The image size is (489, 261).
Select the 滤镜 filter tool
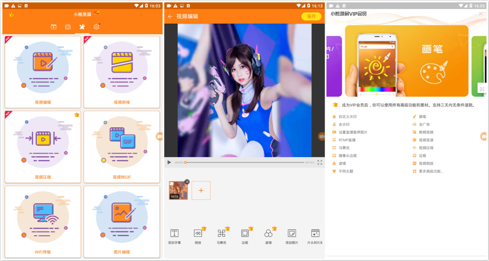coord(268,236)
